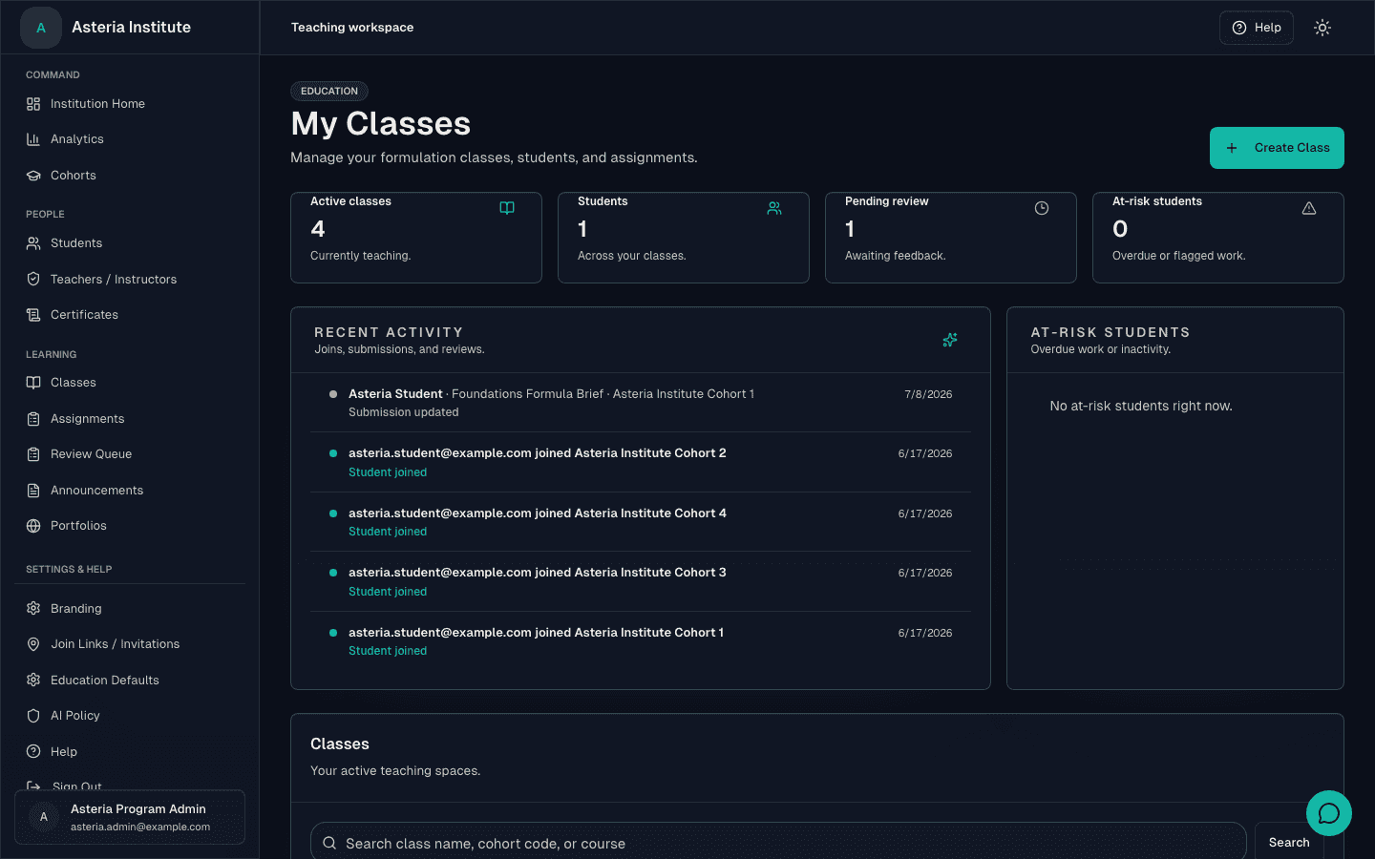Focus the class name search field

(778, 843)
